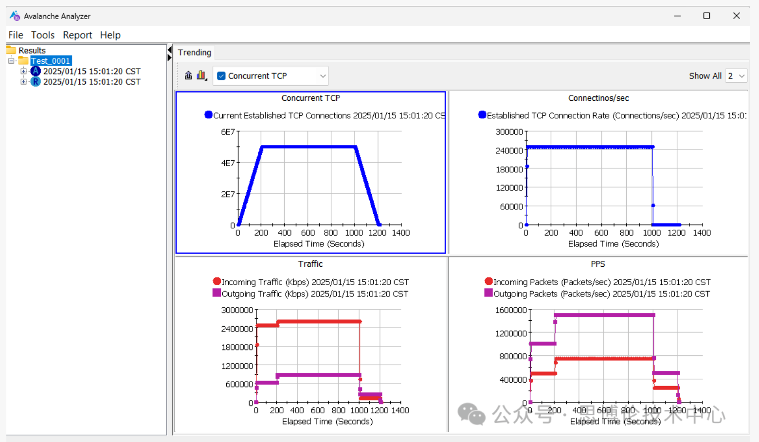Click the Test_0001 folder icon

click(23, 61)
